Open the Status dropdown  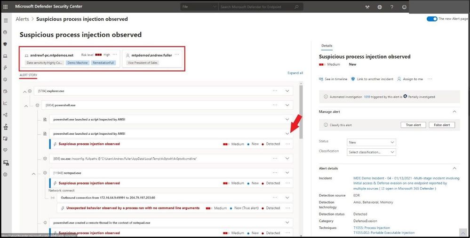pyautogui.click(x=371, y=142)
